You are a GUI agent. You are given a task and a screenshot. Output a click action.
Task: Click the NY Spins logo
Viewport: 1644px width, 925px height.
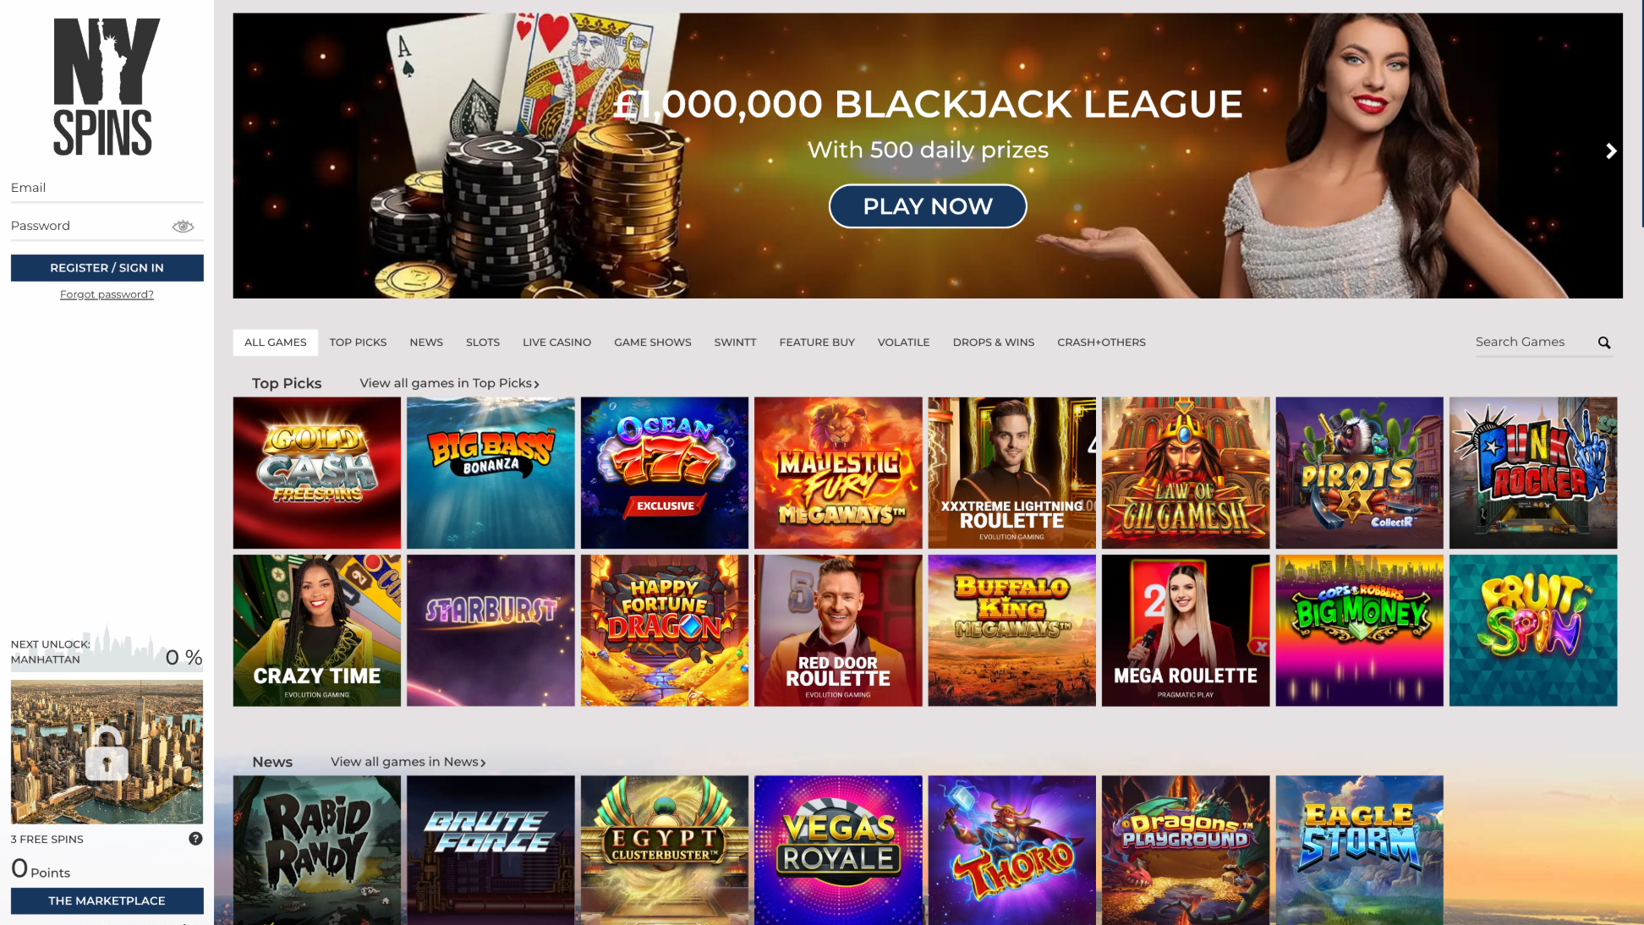pyautogui.click(x=107, y=86)
